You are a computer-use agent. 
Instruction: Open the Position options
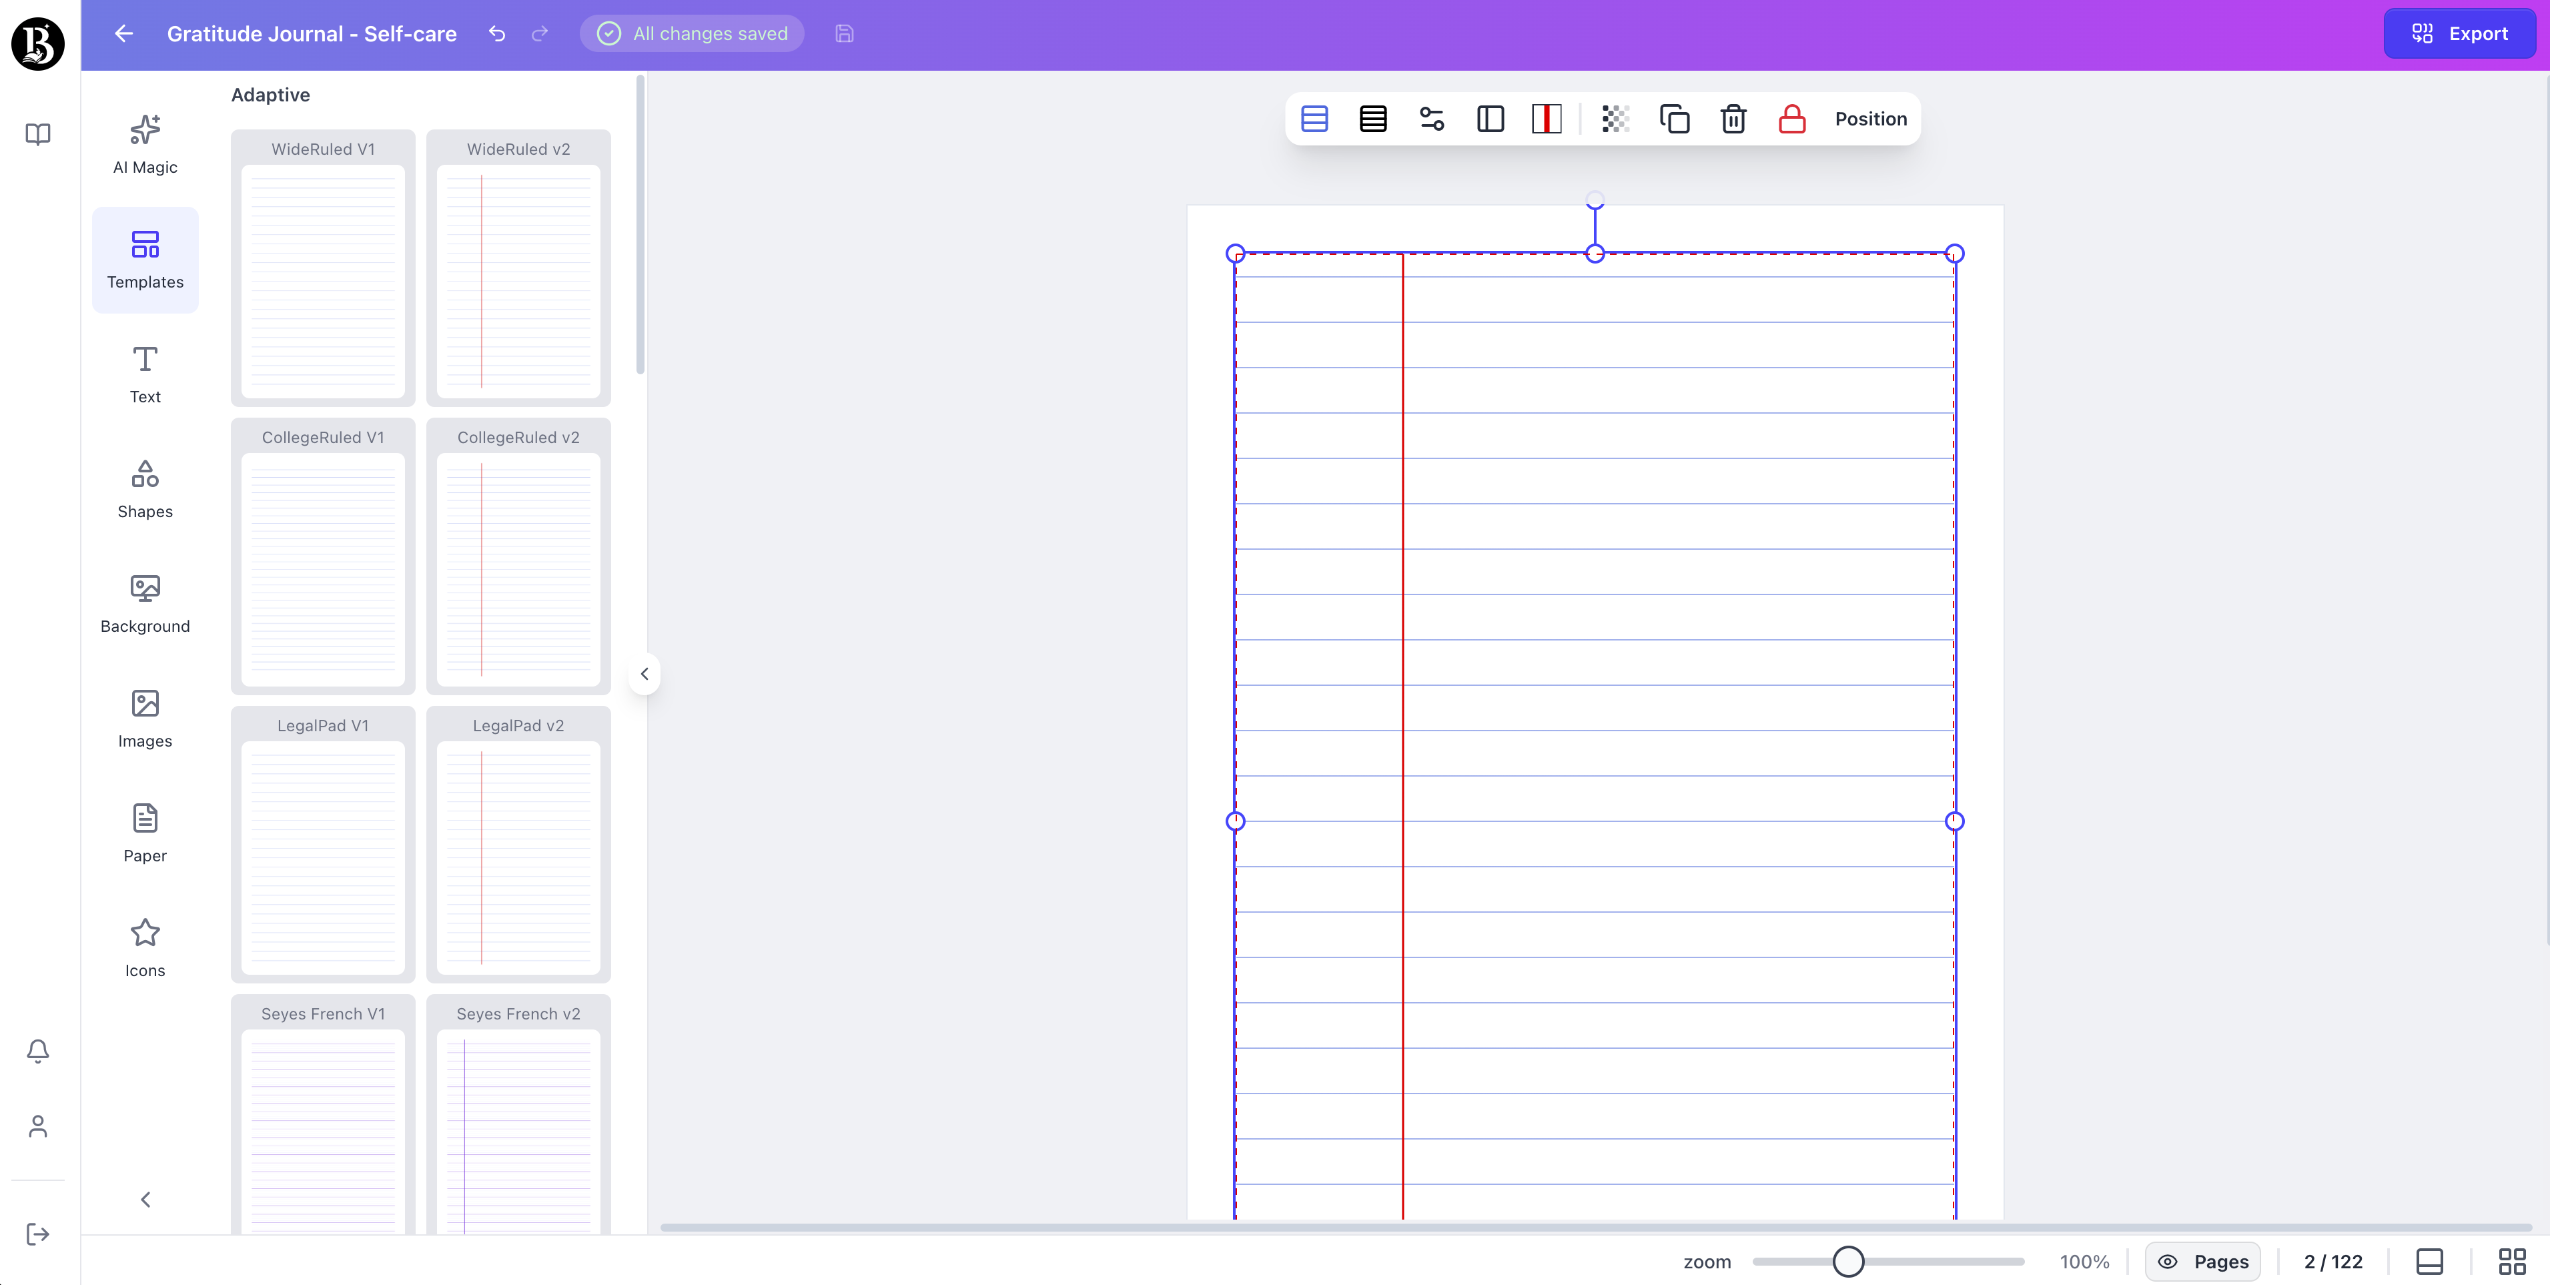point(1871,119)
